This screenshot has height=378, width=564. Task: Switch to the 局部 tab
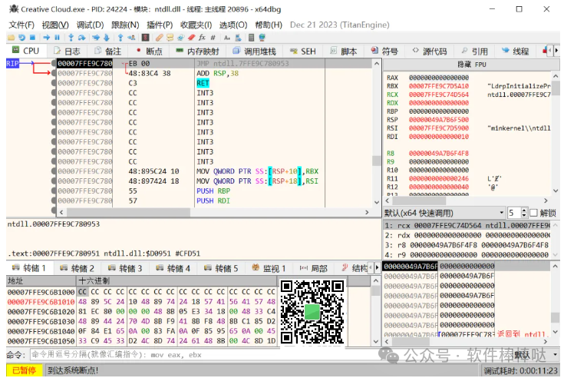tap(314, 268)
